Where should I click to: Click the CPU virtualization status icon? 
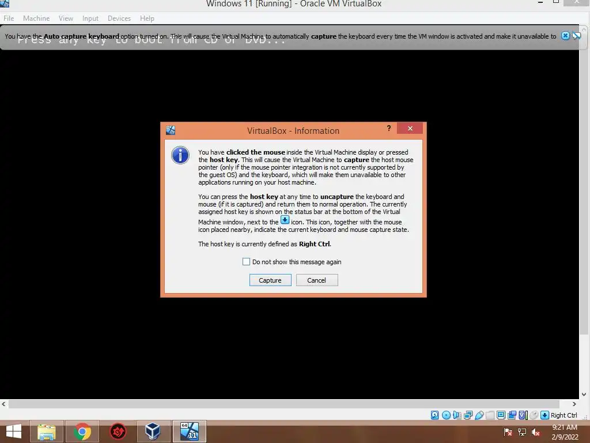tap(523, 415)
